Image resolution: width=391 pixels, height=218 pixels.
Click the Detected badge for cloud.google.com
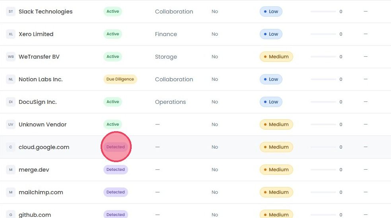click(x=115, y=147)
